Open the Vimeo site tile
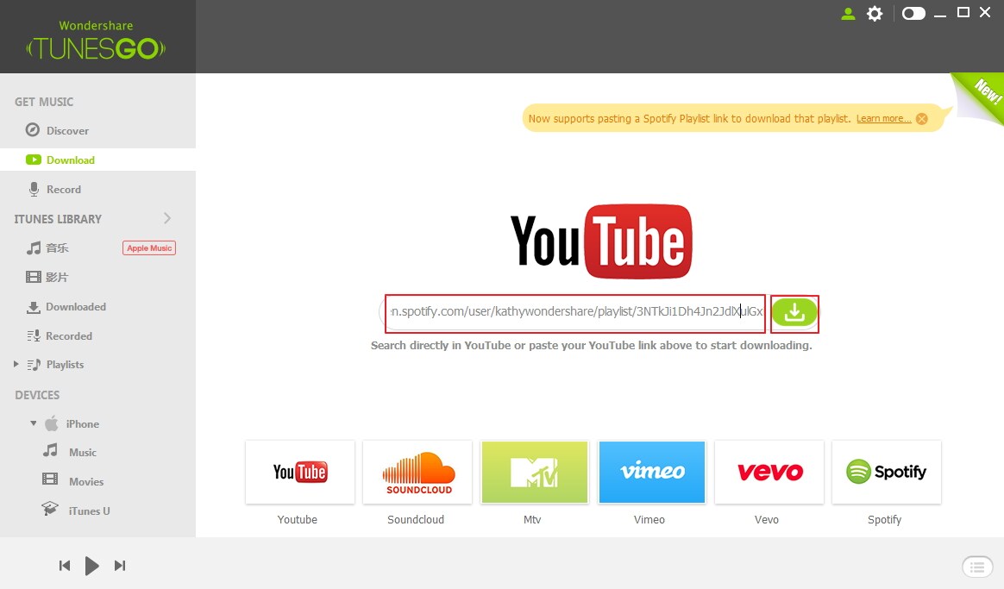Image resolution: width=1004 pixels, height=589 pixels. click(652, 472)
